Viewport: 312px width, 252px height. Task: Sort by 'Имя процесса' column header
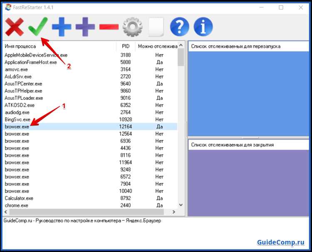tap(58, 46)
